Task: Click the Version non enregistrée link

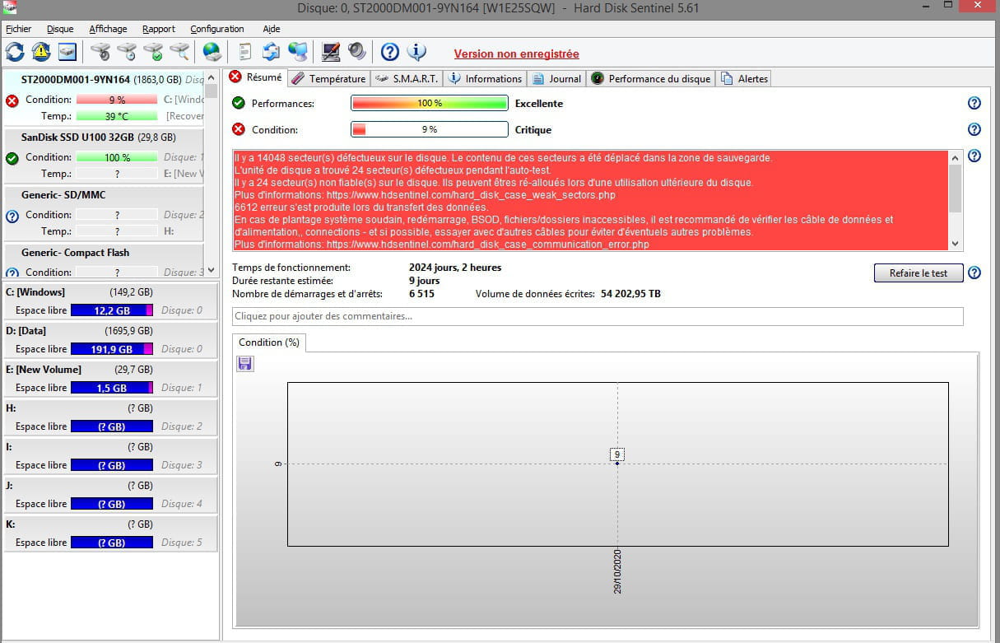Action: tap(516, 54)
